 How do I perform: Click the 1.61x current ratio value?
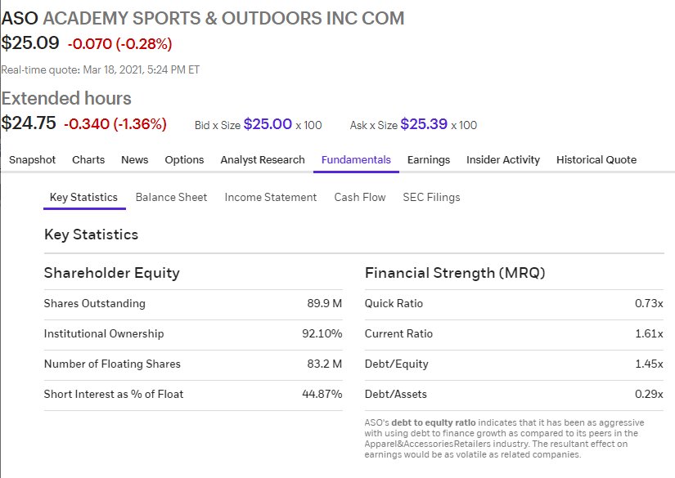pos(649,334)
